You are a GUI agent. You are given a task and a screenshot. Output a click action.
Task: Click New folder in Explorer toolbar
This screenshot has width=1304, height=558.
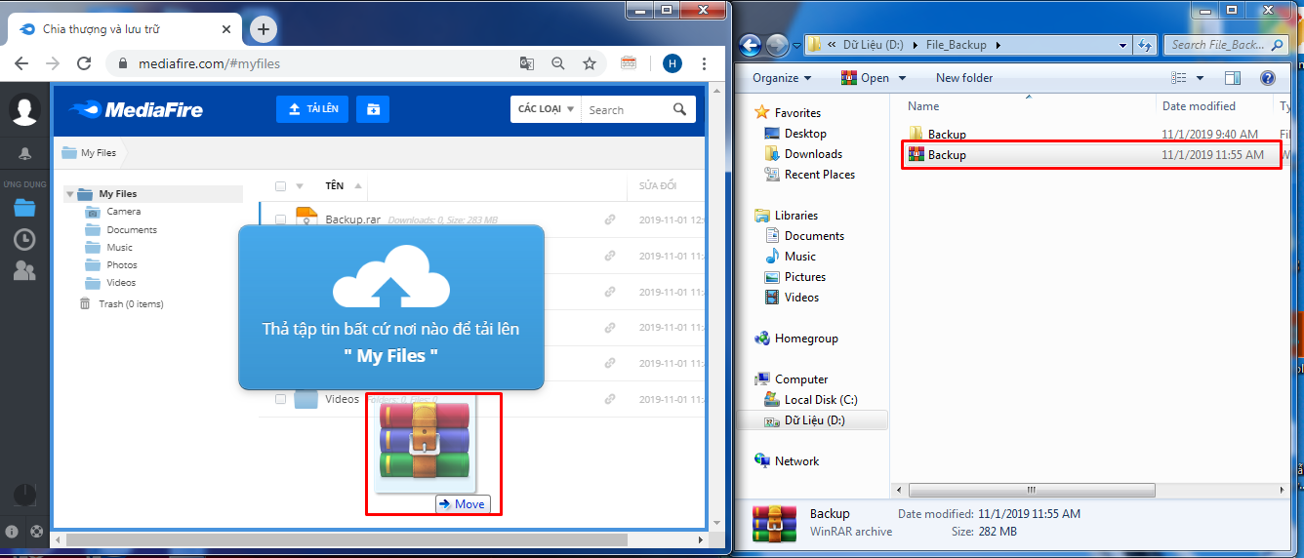click(x=963, y=78)
